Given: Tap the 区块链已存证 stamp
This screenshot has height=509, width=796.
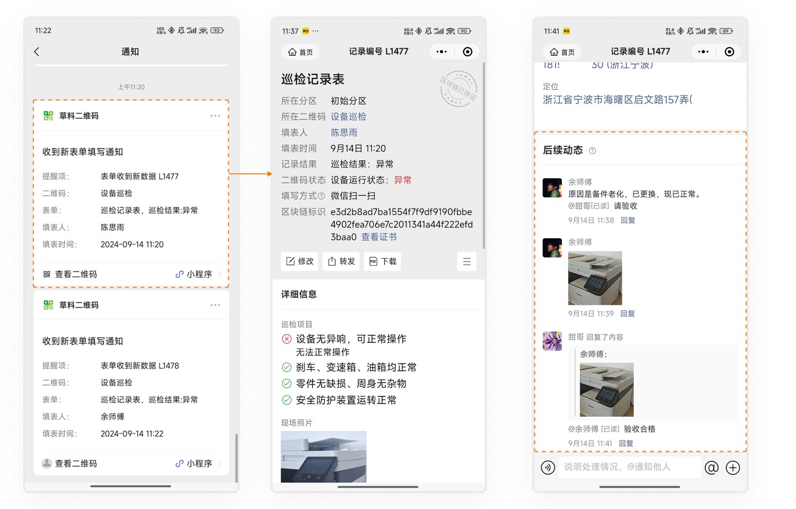Looking at the screenshot, I should [x=458, y=89].
